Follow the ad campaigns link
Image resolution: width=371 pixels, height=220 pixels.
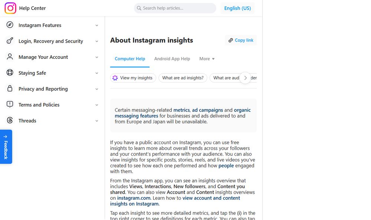click(x=207, y=110)
